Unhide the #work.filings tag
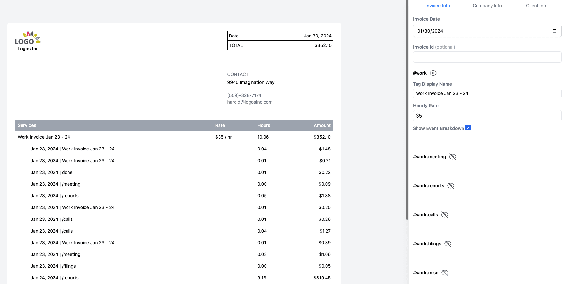562x284 pixels. [x=448, y=244]
